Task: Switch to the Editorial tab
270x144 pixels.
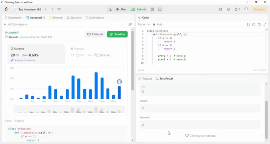Action: click(x=55, y=18)
